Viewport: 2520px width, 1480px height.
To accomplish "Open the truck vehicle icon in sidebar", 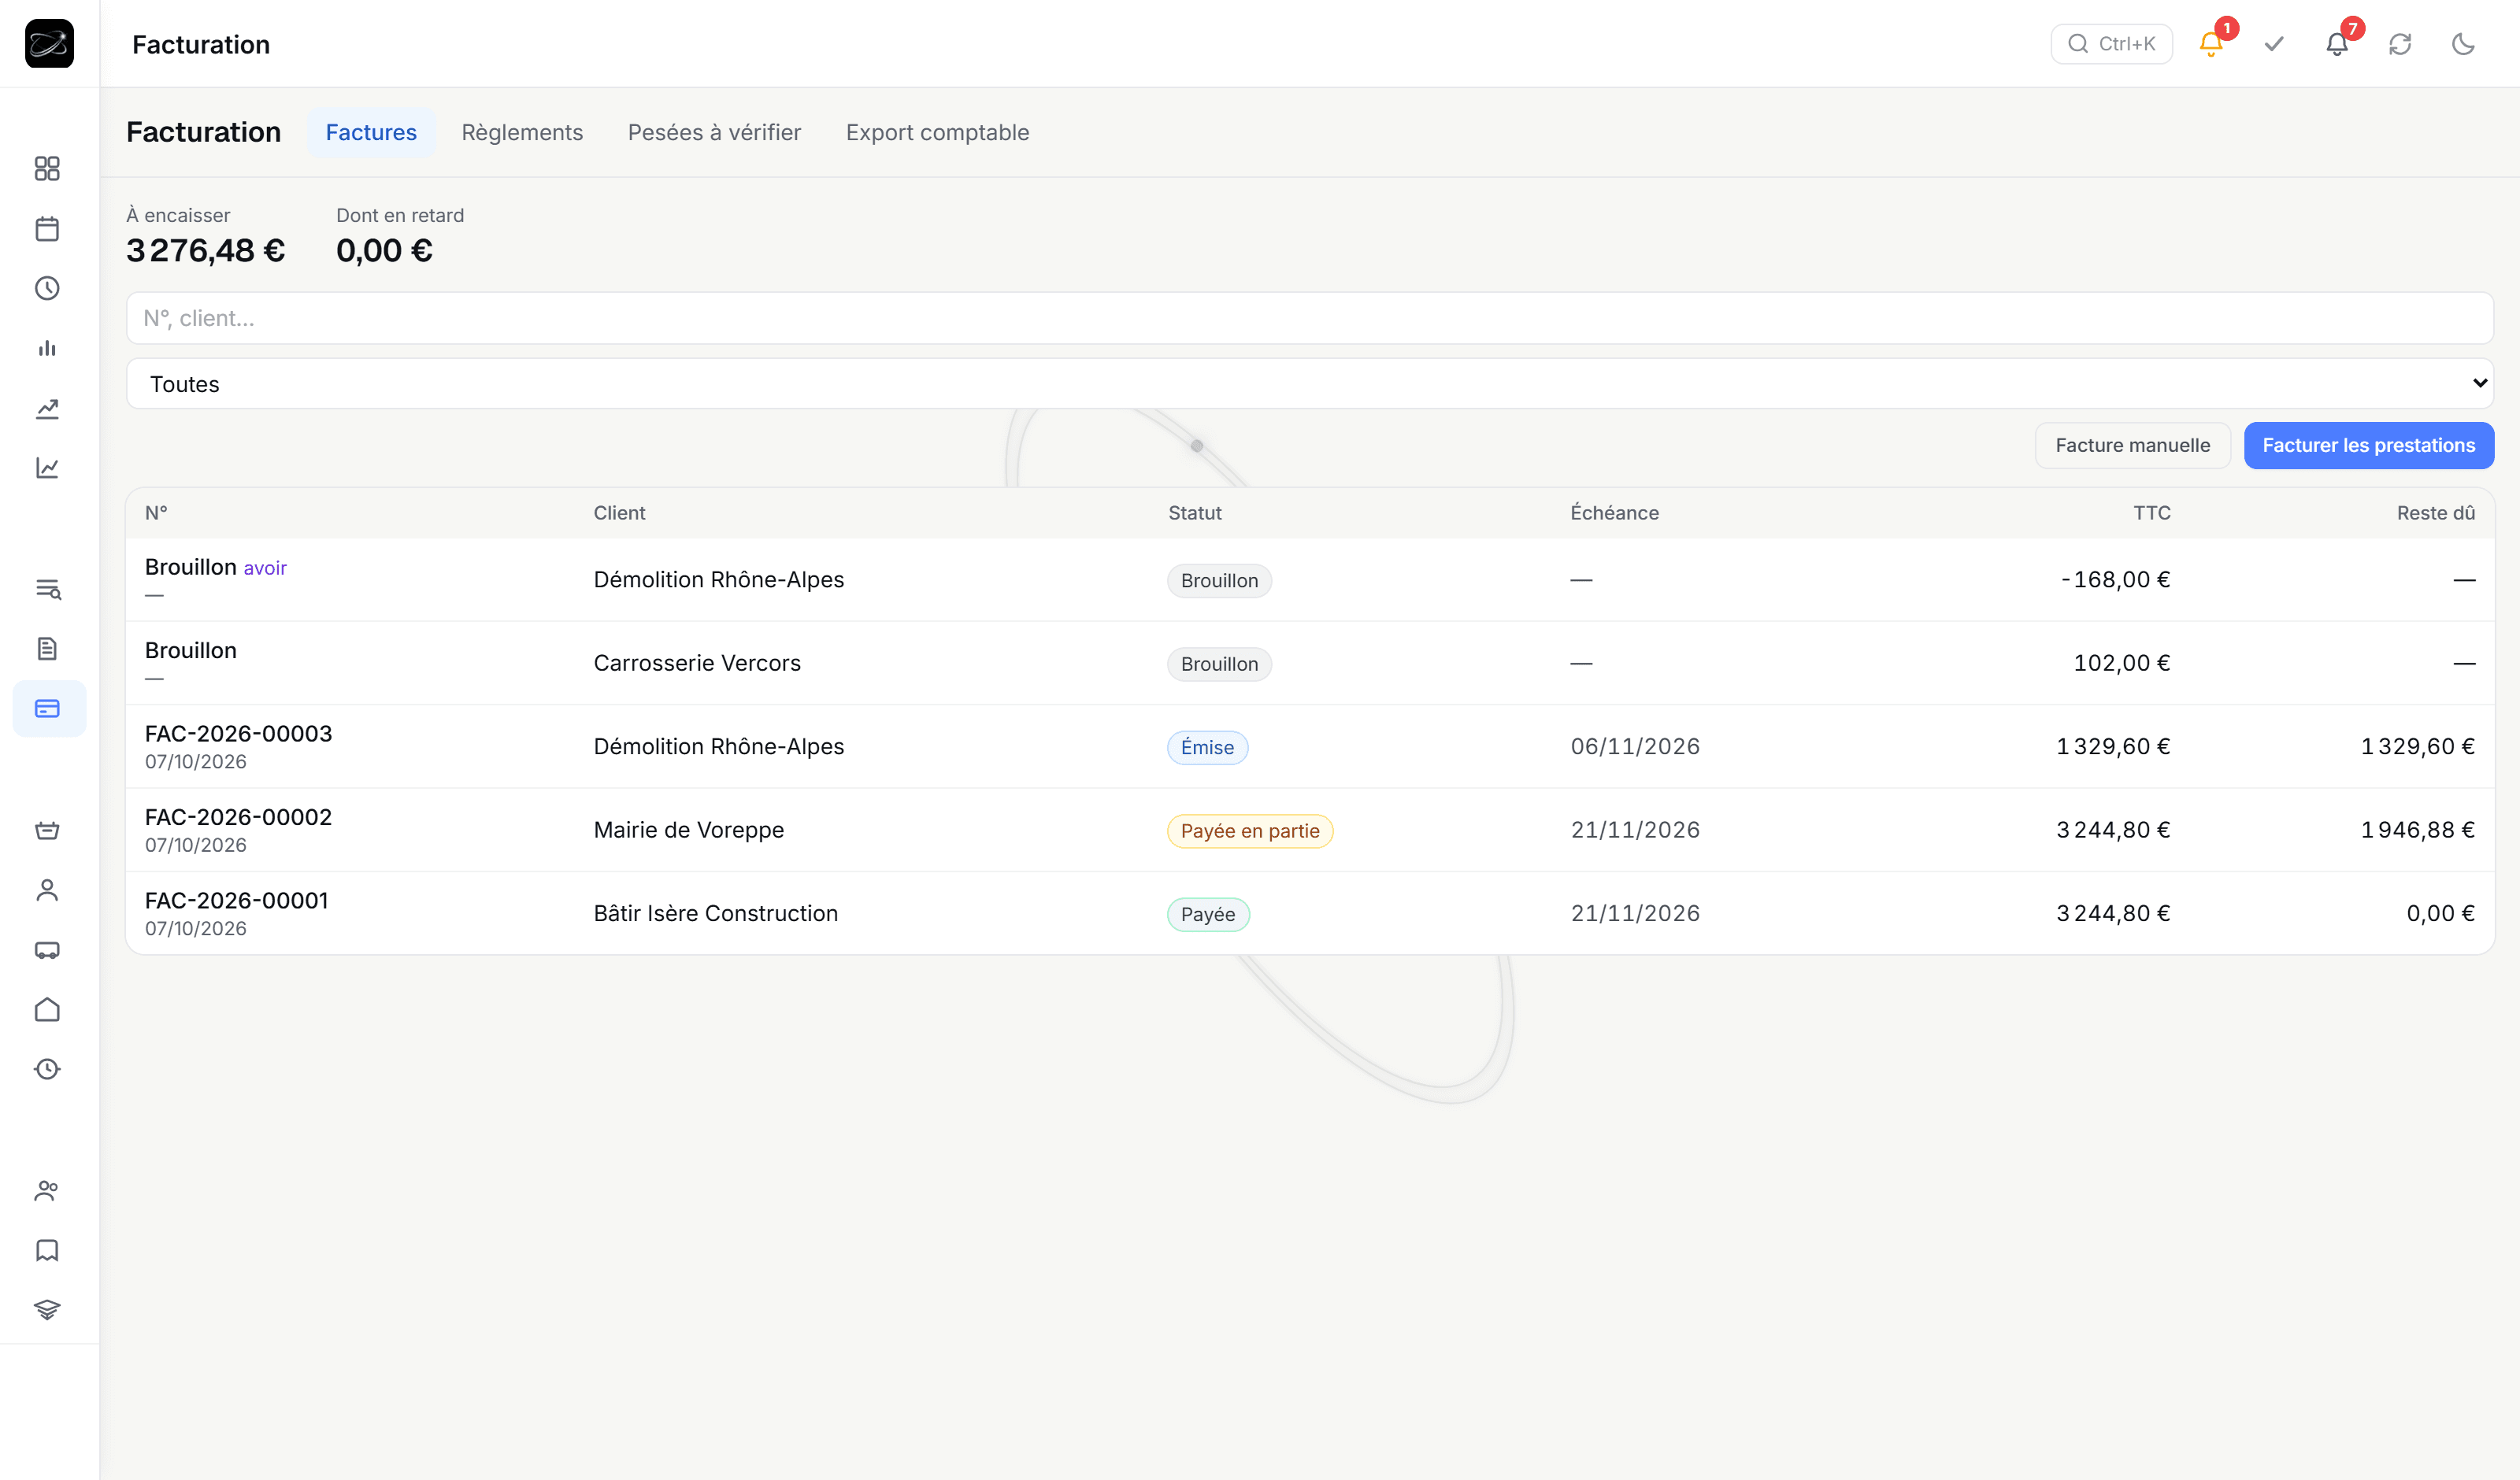I will pyautogui.click(x=47, y=950).
